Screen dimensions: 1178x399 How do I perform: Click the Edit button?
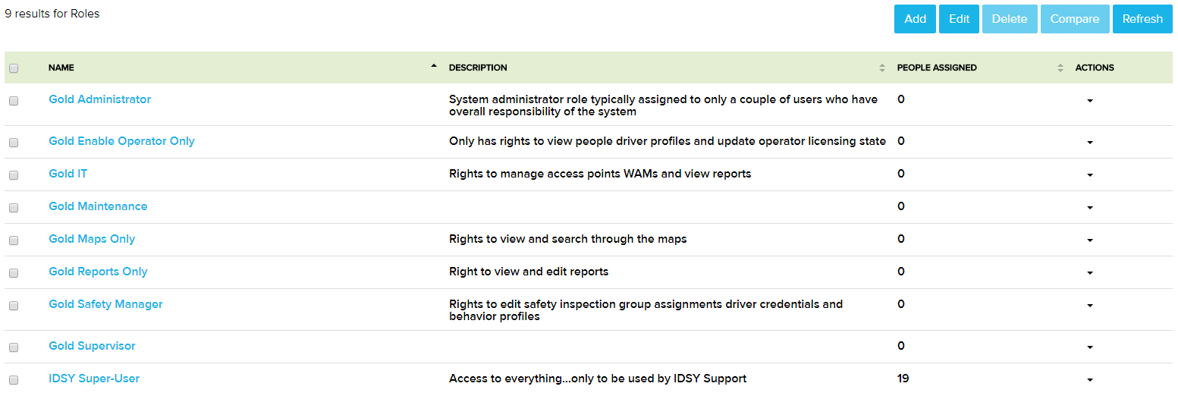(x=959, y=19)
